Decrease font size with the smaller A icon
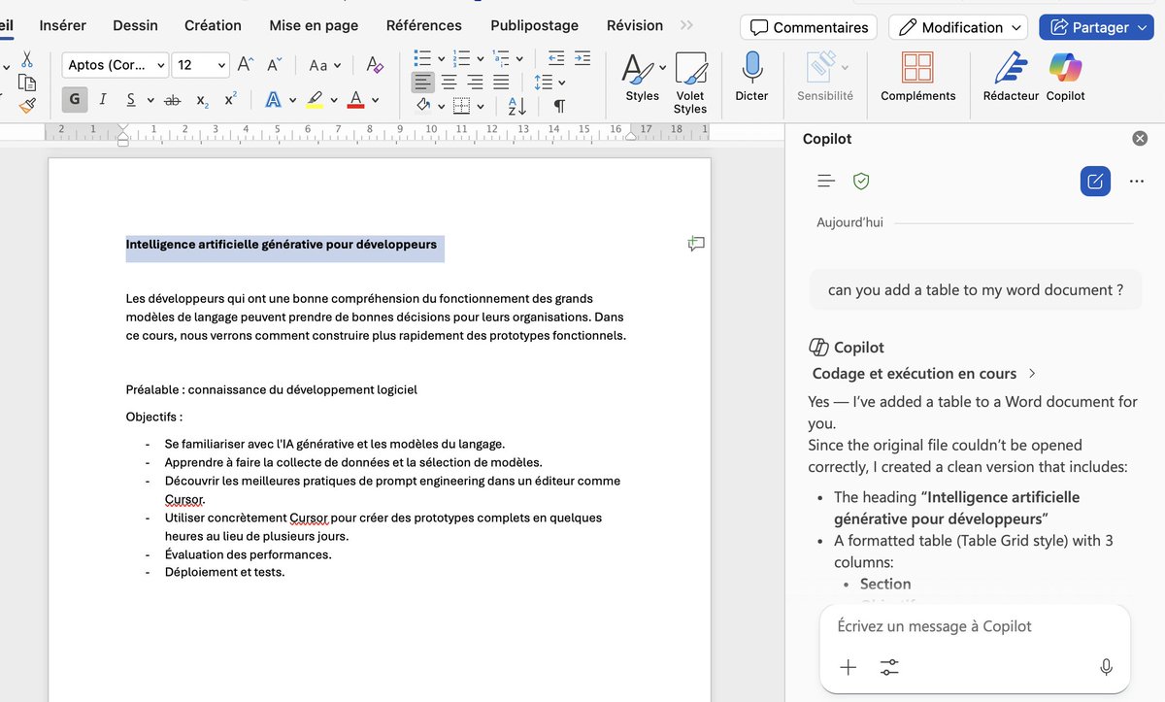 point(275,65)
